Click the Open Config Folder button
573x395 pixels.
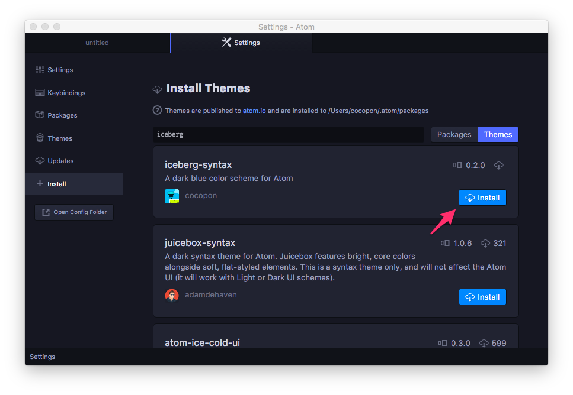pyautogui.click(x=74, y=212)
